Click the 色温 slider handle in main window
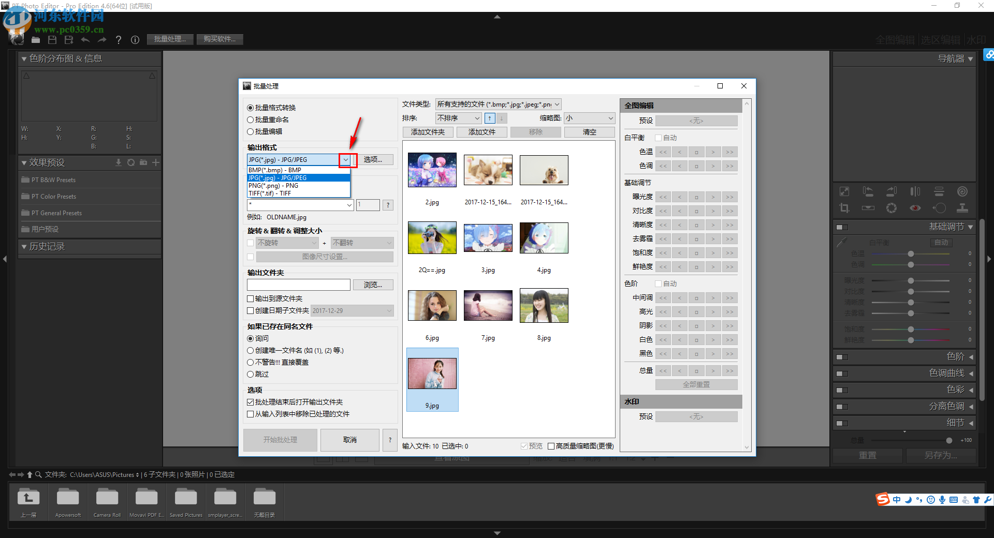 911,253
